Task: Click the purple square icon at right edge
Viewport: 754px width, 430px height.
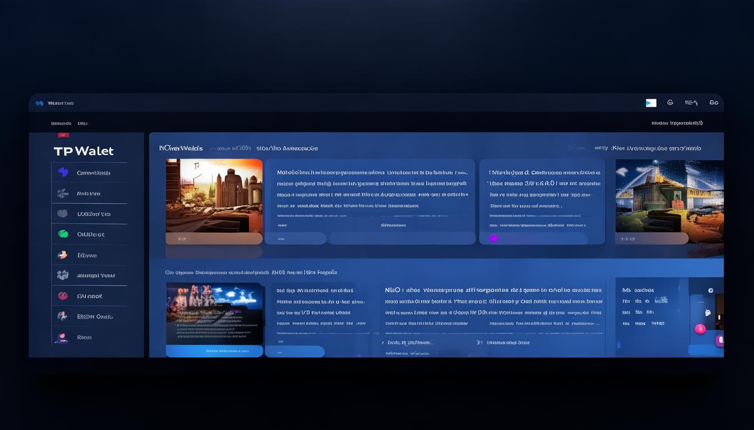Action: point(720,340)
